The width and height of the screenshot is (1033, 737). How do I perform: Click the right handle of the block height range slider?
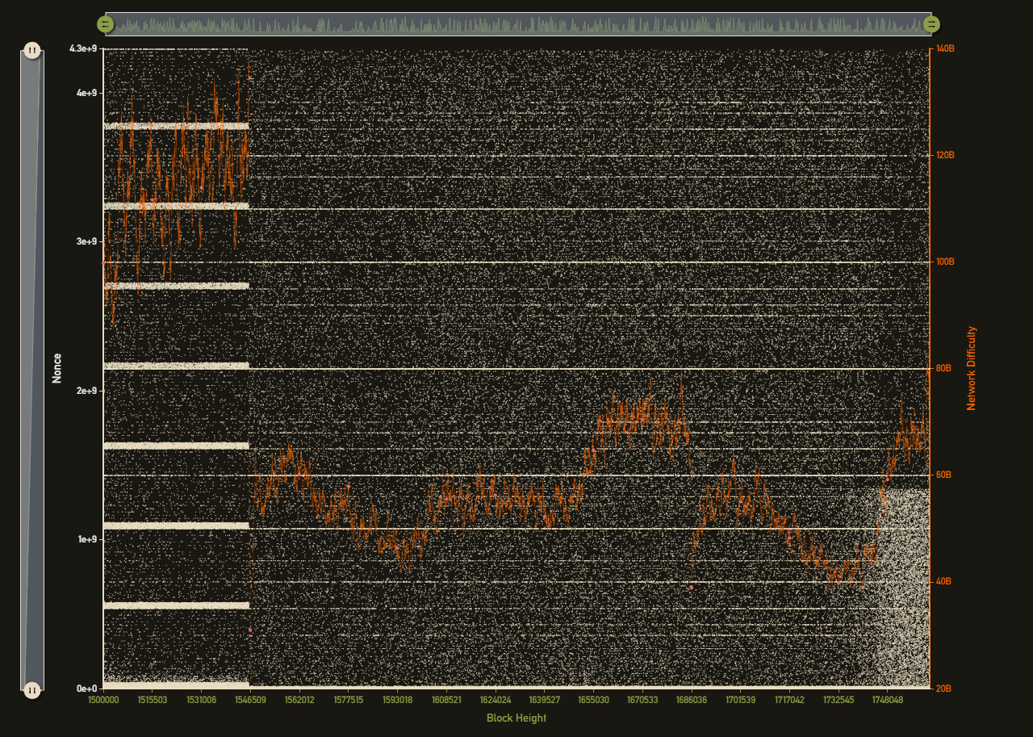pos(931,24)
